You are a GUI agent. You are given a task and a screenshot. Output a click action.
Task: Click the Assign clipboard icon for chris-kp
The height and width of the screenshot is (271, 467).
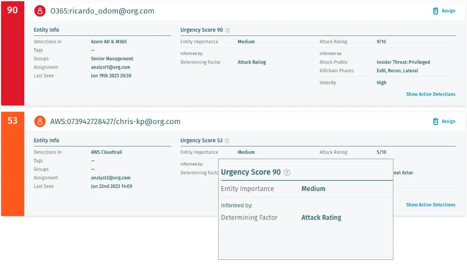tap(437, 121)
